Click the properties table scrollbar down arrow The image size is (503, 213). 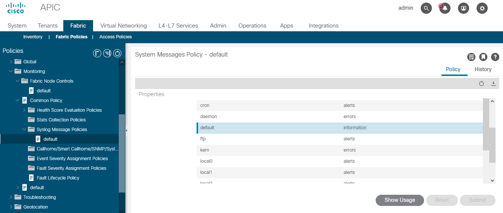pyautogui.click(x=492, y=180)
